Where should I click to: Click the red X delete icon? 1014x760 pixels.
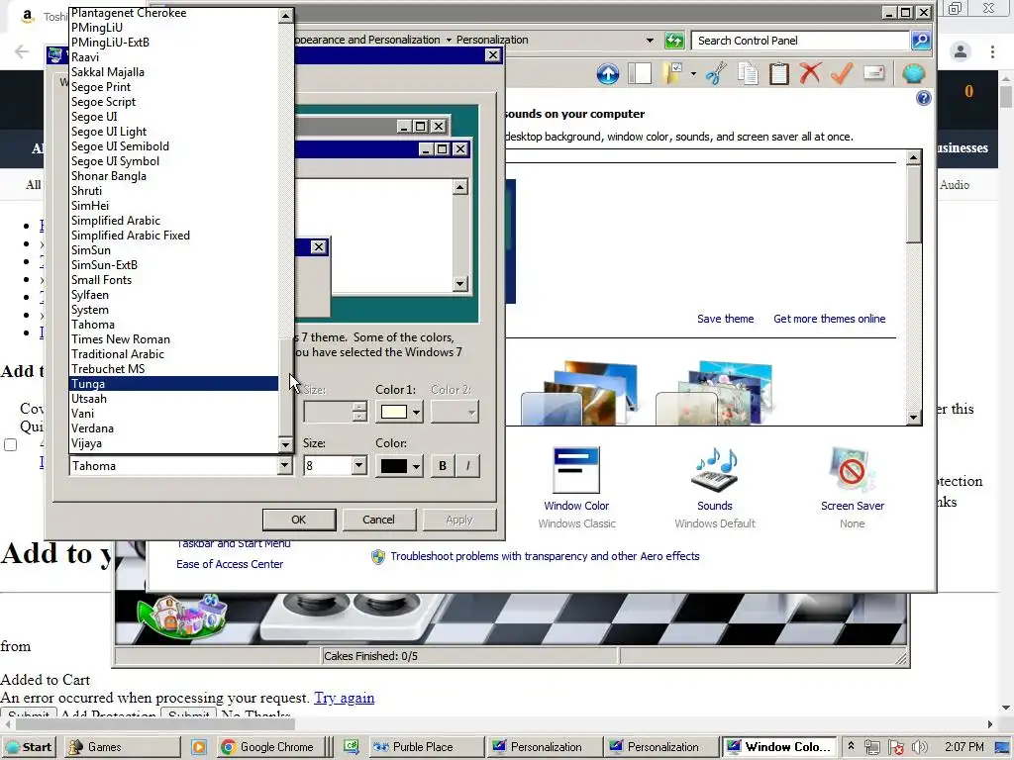click(810, 73)
